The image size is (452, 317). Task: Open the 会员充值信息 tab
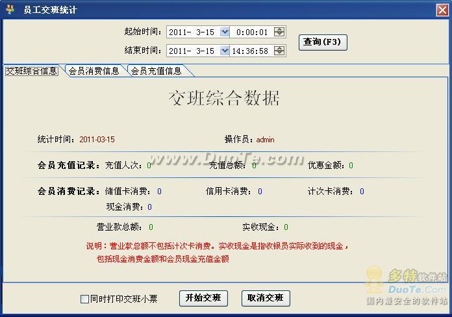point(156,71)
